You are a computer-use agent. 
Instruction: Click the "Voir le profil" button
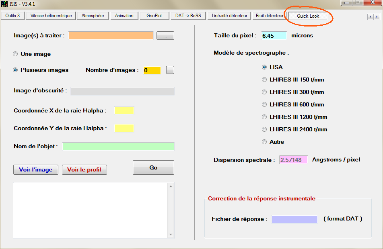coord(84,169)
